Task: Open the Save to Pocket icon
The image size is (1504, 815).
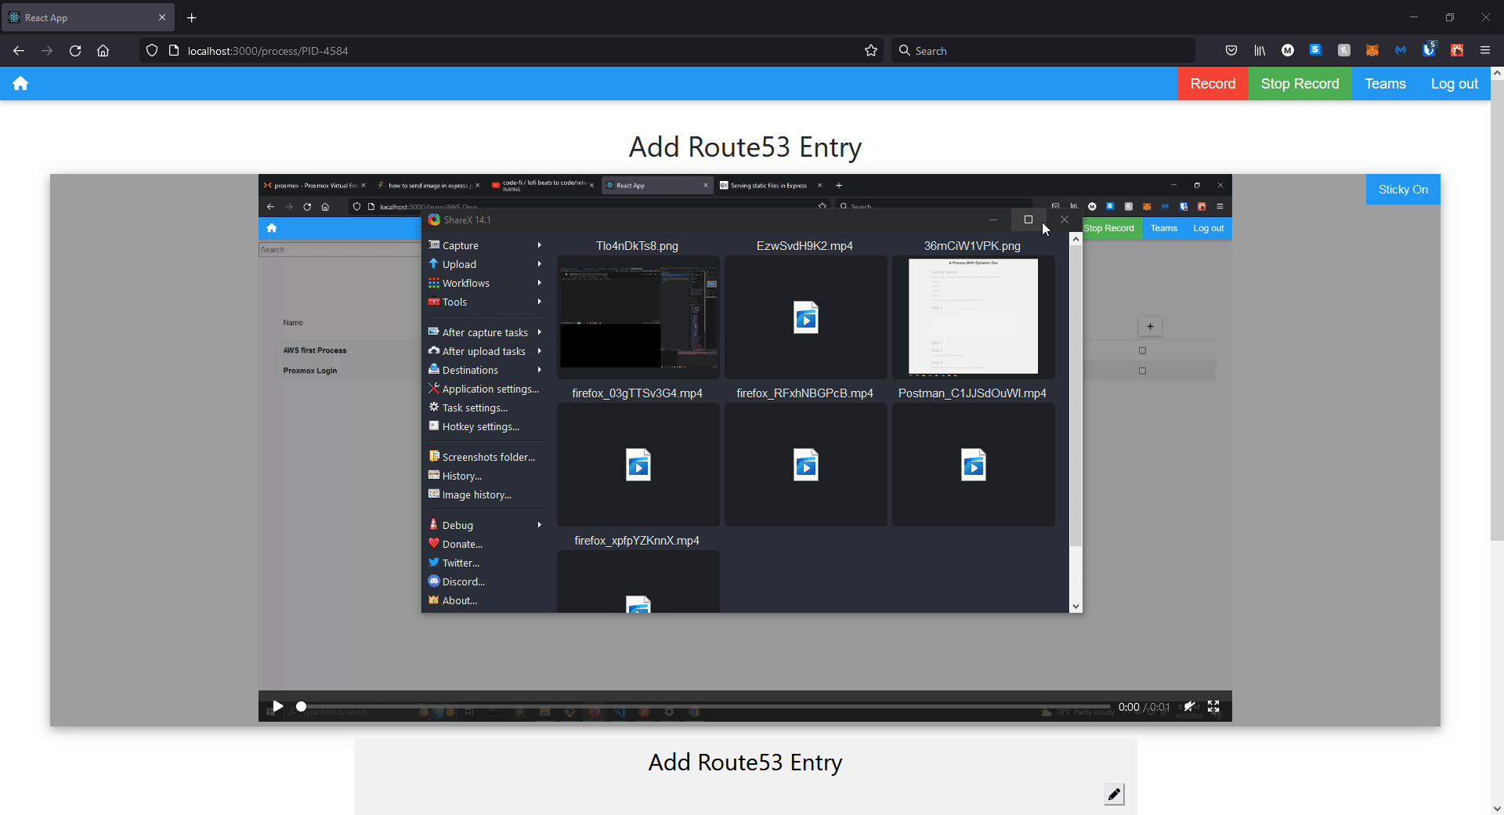Action: pyautogui.click(x=1231, y=51)
